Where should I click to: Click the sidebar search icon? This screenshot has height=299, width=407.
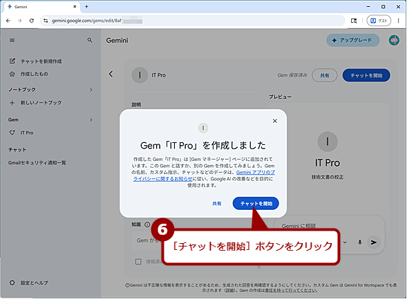pos(90,40)
